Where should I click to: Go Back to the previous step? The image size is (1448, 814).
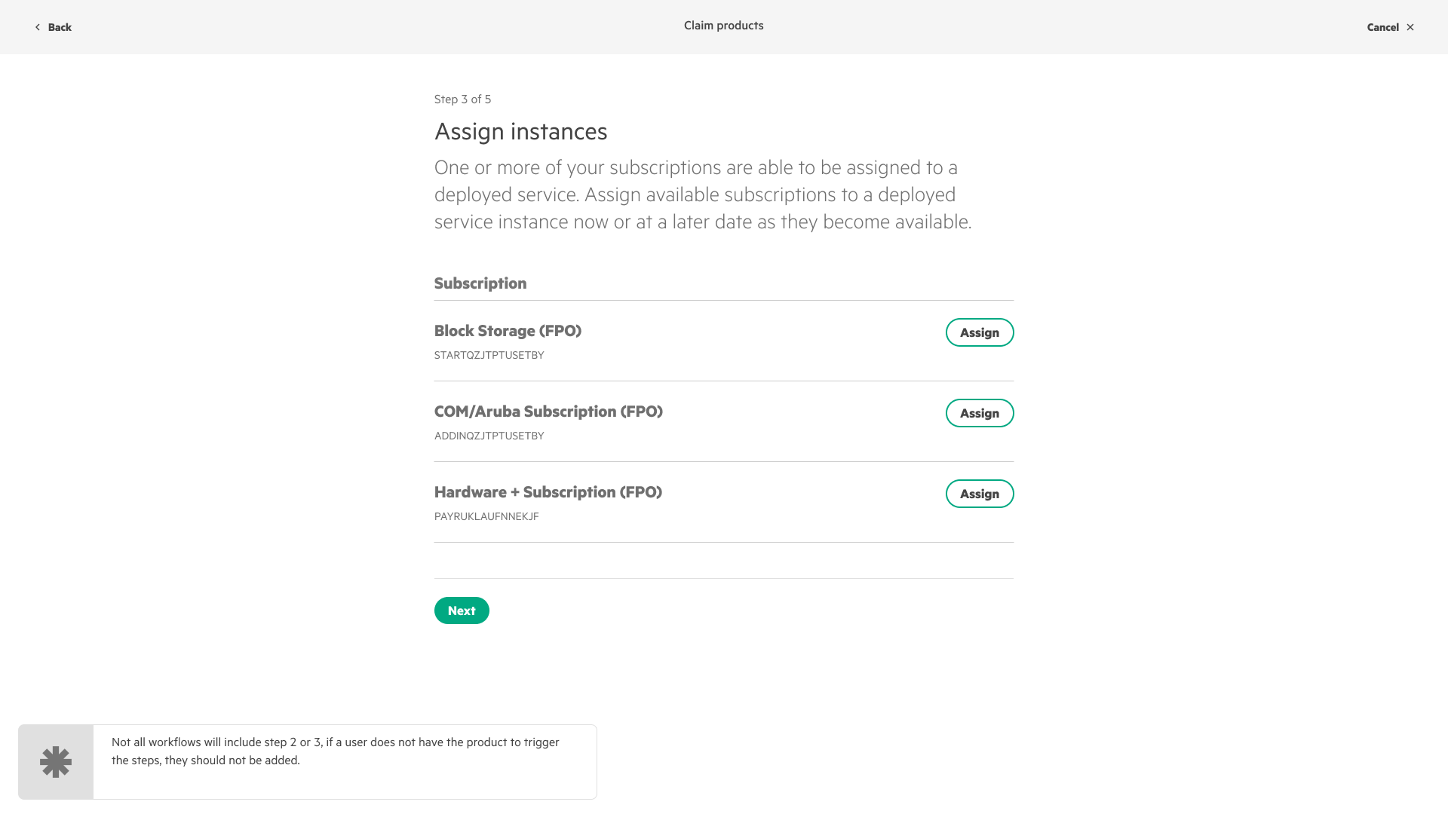59,27
